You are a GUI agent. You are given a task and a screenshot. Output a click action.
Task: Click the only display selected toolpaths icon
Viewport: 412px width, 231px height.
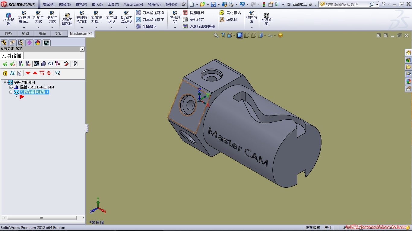(x=58, y=73)
